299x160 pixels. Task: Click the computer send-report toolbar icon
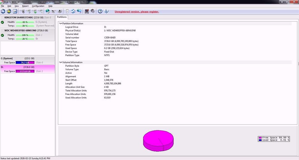coord(60,11)
